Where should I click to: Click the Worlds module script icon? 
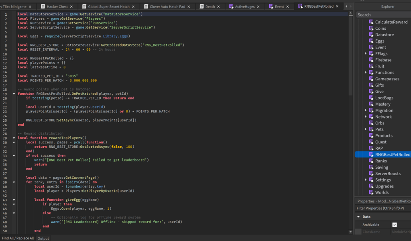[371, 192]
